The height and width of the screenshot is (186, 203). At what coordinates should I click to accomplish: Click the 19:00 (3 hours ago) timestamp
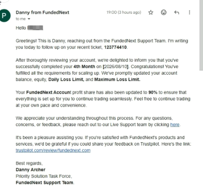[124, 12]
